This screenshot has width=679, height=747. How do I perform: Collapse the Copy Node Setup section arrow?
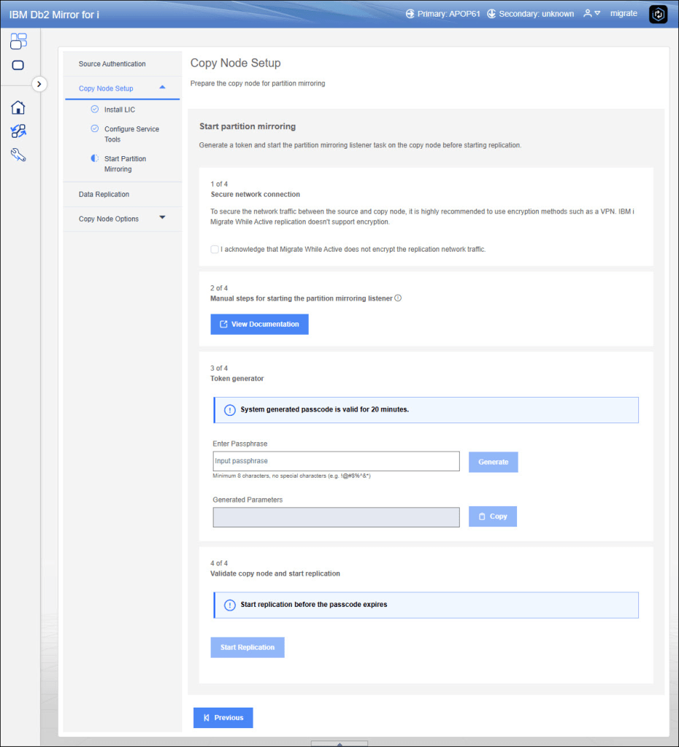point(162,88)
